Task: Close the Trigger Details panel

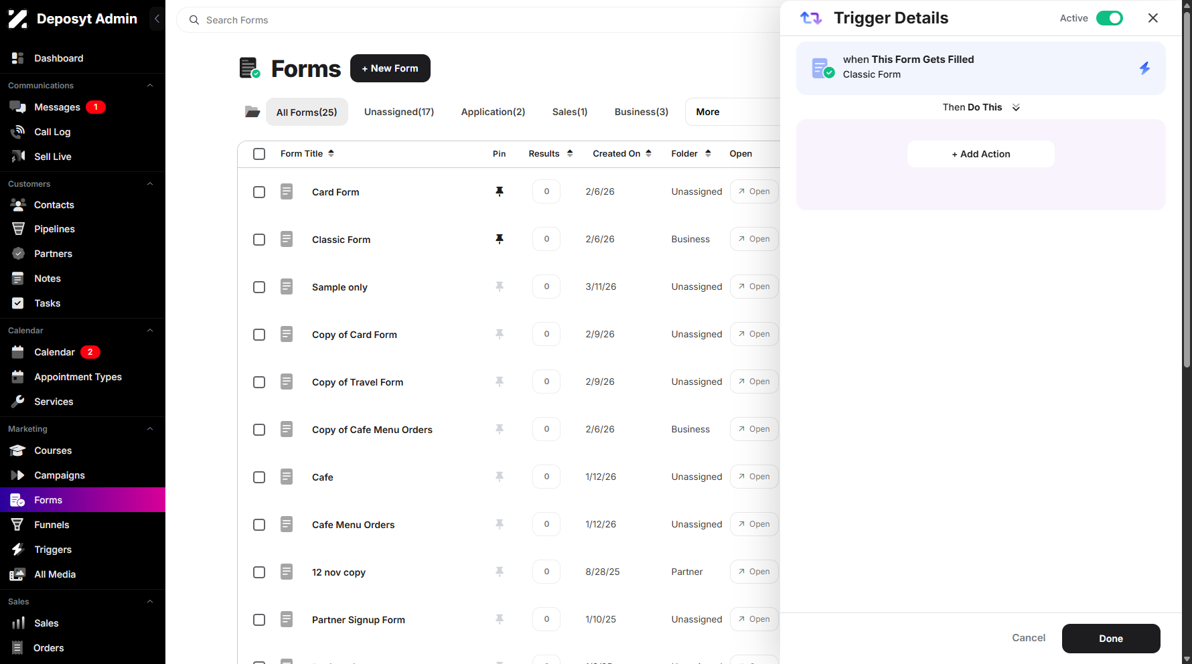Action: click(x=1153, y=18)
